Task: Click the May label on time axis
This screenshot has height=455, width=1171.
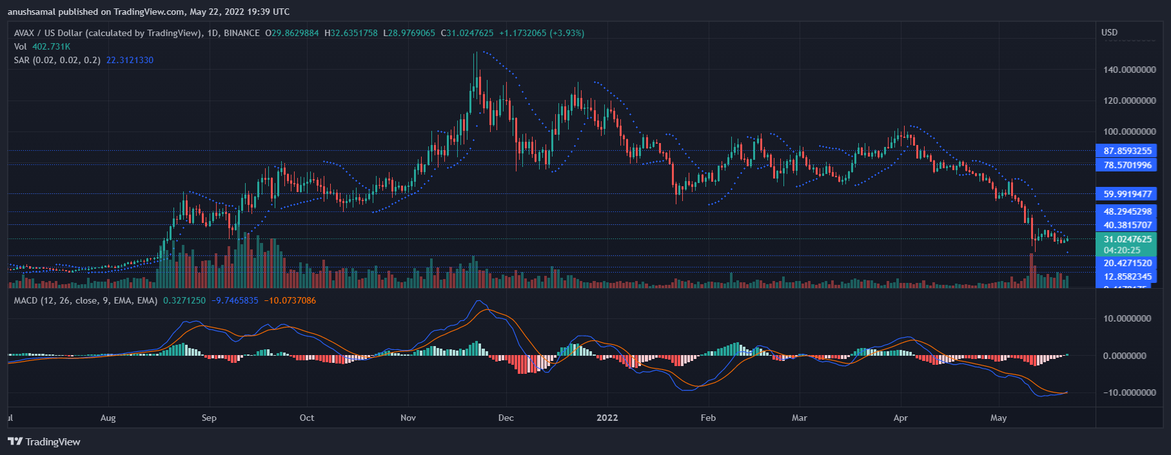Action: pos(999,418)
